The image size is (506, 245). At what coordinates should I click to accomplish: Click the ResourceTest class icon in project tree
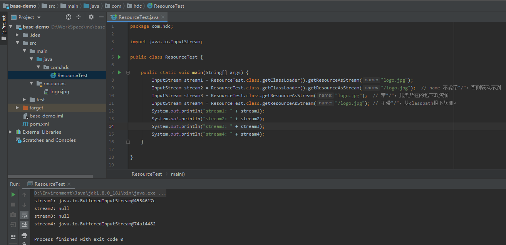tap(53, 76)
